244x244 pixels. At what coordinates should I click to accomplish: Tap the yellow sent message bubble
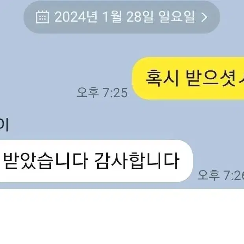click(x=188, y=78)
